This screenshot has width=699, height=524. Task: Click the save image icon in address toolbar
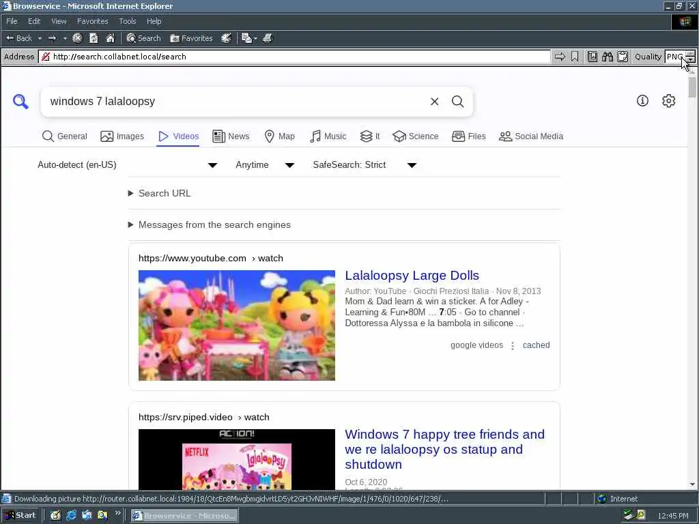click(593, 57)
